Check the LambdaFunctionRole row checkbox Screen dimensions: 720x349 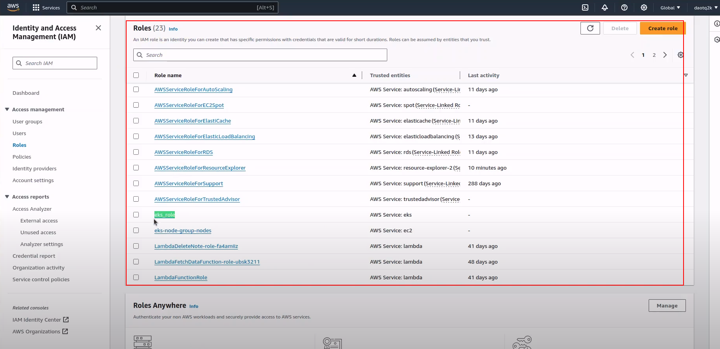[136, 277]
